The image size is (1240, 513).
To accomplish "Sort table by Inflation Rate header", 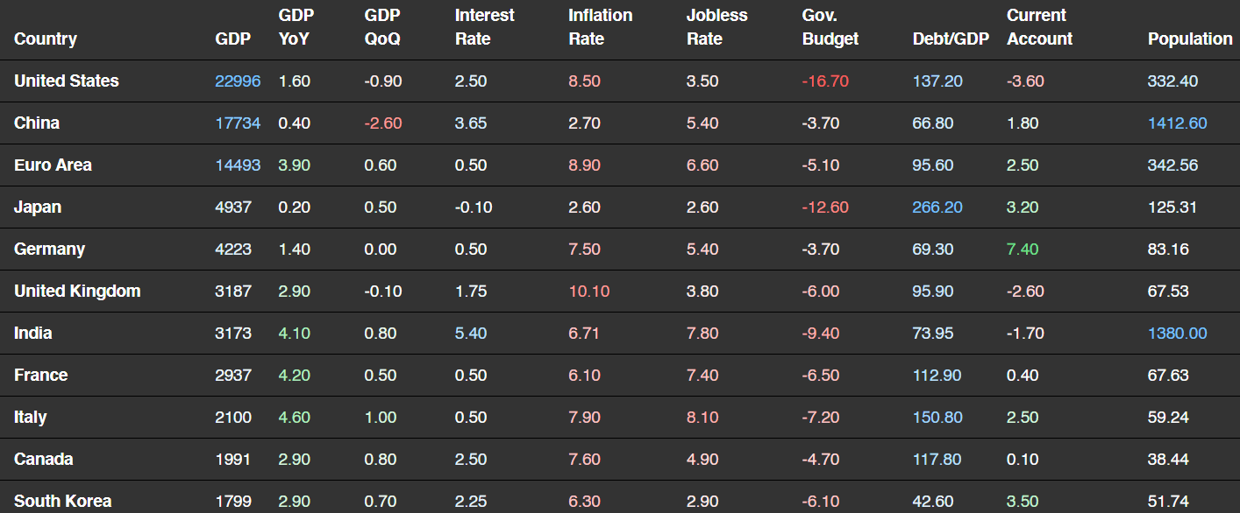I will 600,27.
